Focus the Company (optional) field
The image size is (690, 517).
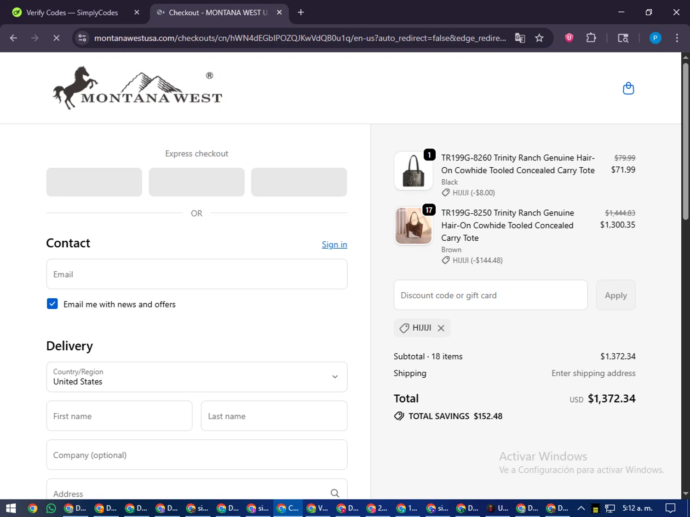point(197,455)
